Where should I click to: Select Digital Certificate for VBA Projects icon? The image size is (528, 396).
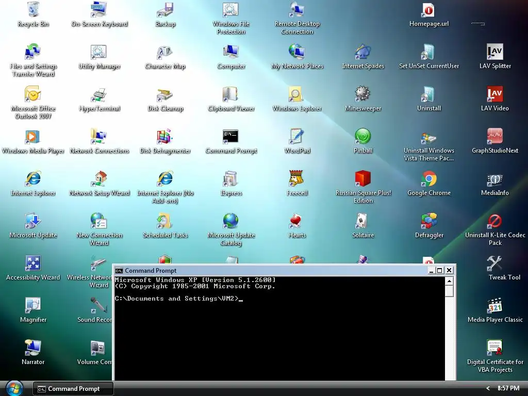pyautogui.click(x=495, y=348)
